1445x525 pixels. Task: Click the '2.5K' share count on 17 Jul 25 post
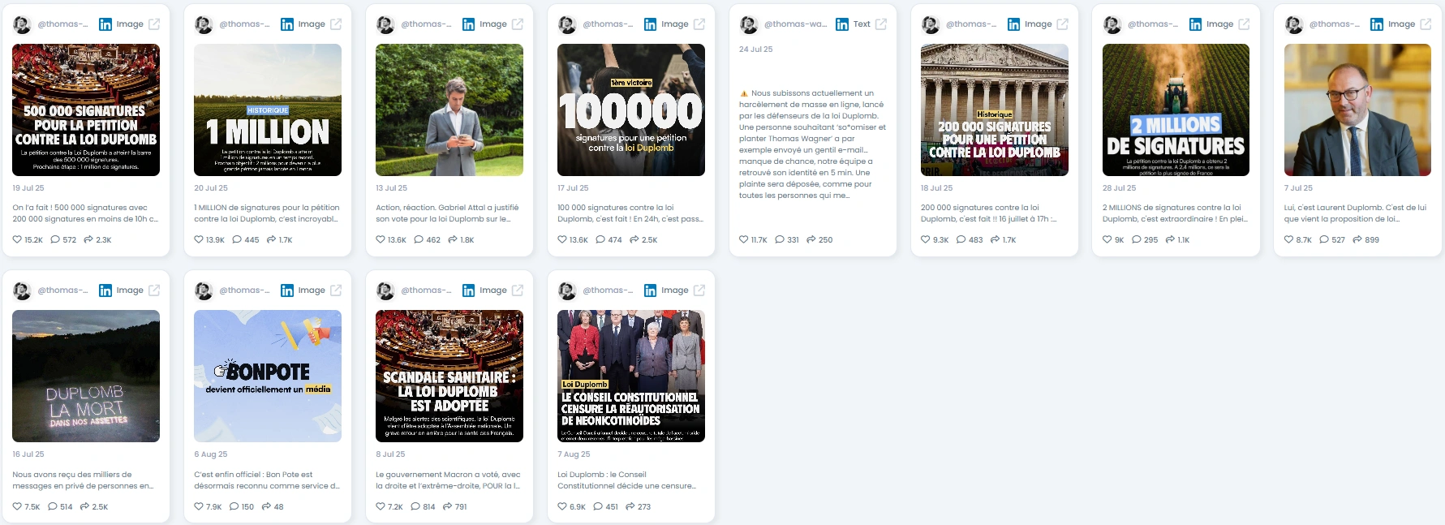tap(650, 240)
